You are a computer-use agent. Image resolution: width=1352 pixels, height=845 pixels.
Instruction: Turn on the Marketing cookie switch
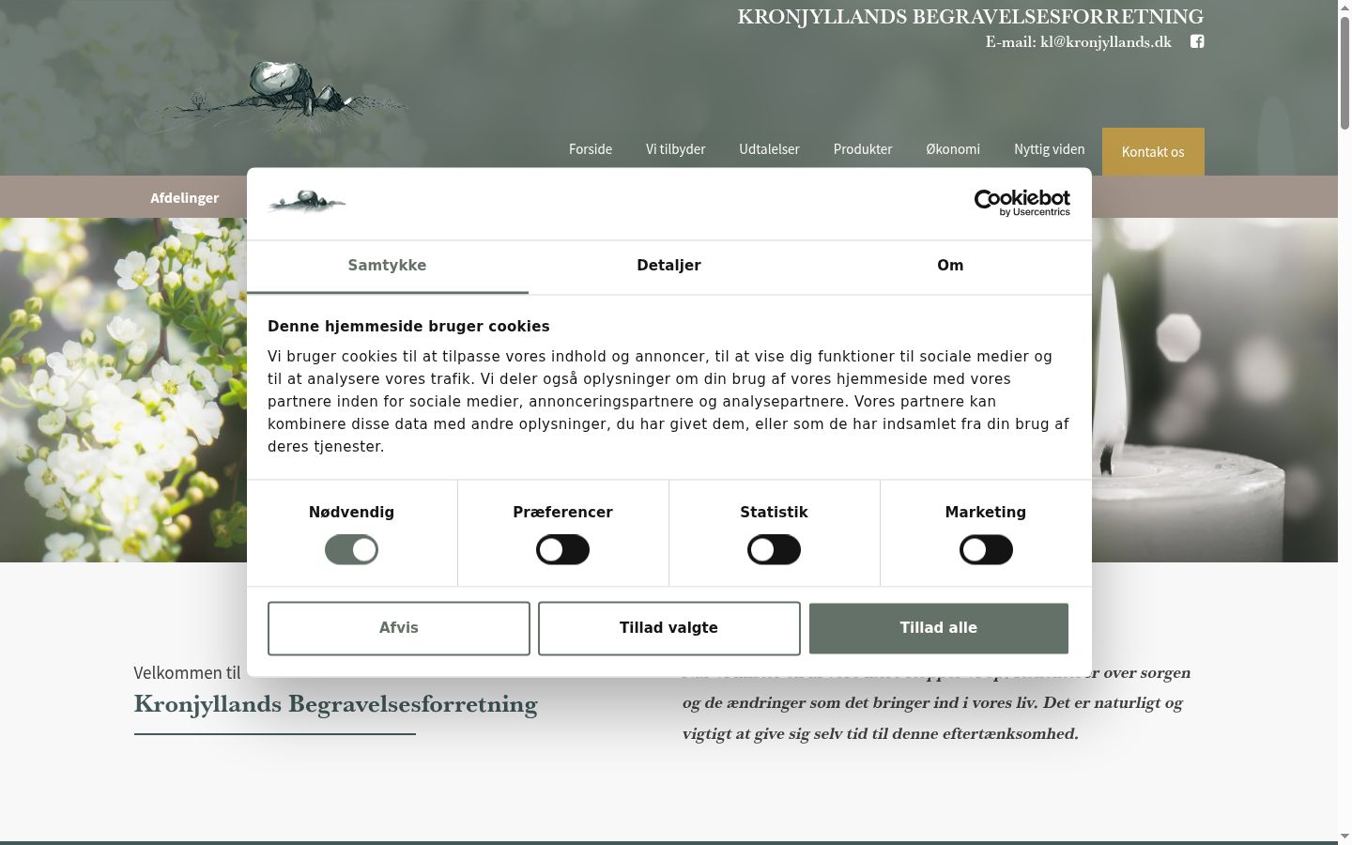[986, 549]
